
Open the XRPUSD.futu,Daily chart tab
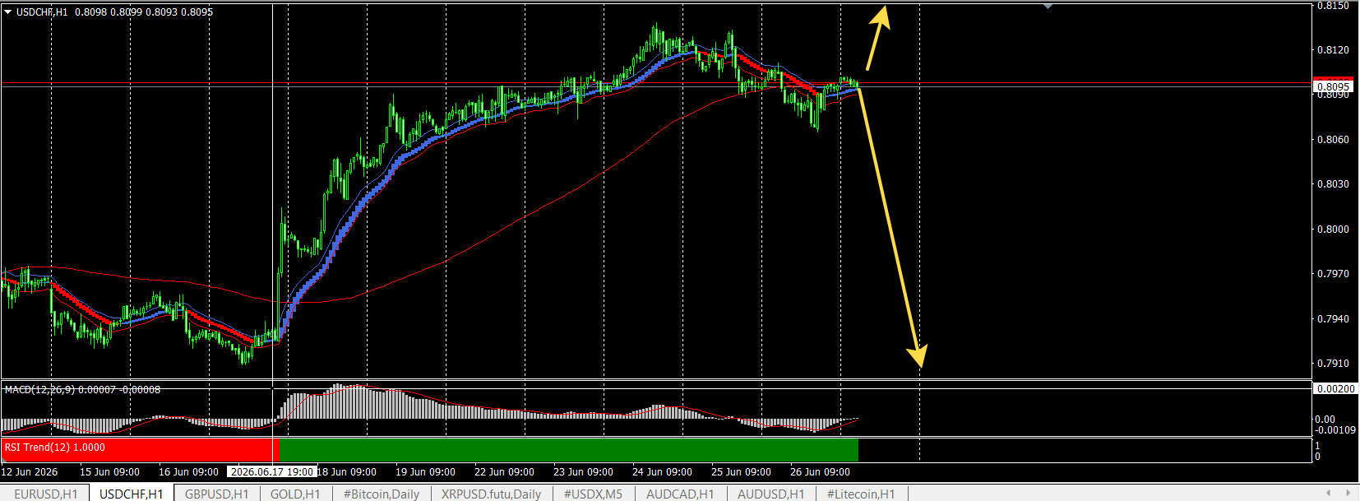[492, 494]
